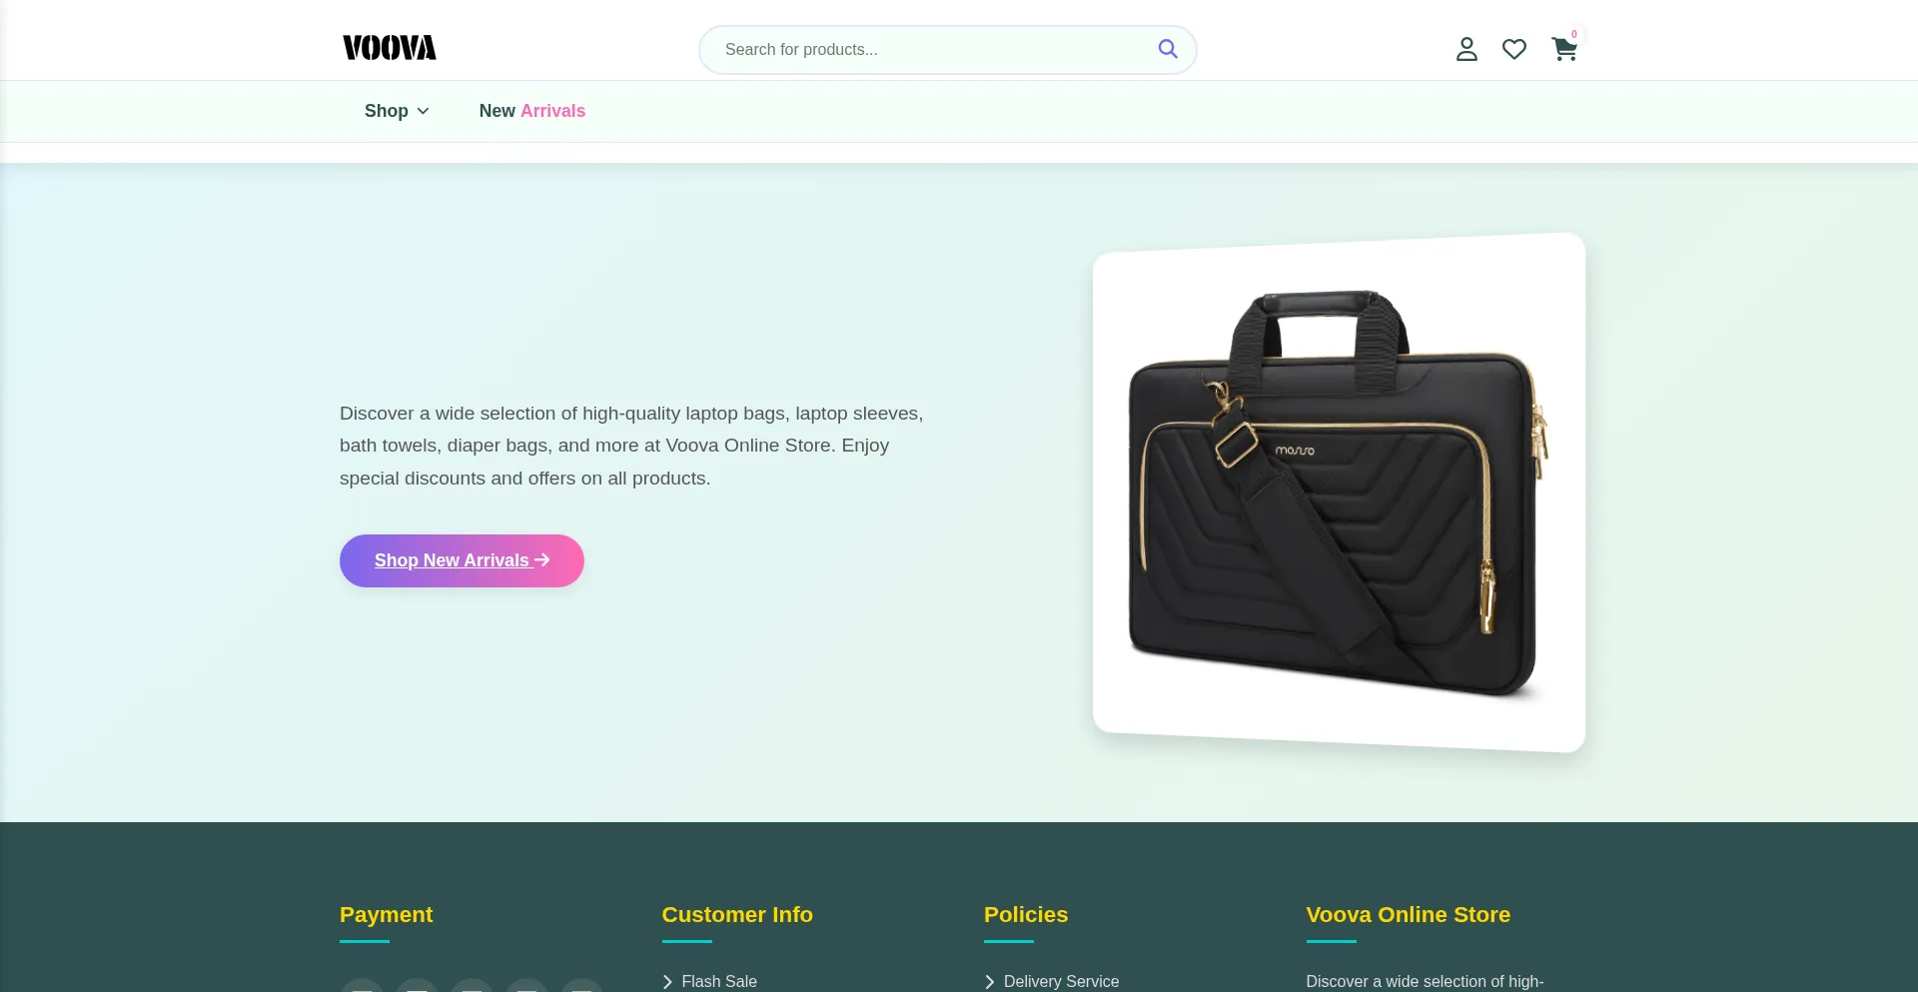Click the cart item count badge
This screenshot has width=1918, height=992.
click(x=1573, y=35)
